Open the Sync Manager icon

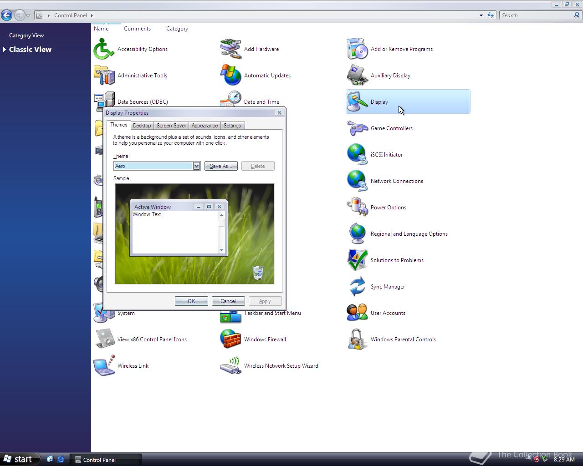[357, 287]
